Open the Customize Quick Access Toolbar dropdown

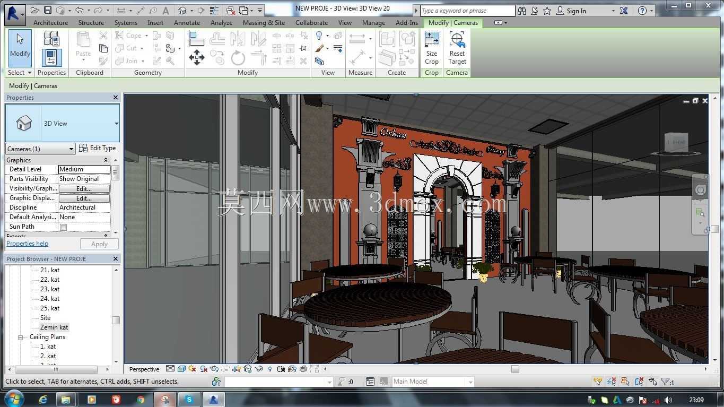260,11
